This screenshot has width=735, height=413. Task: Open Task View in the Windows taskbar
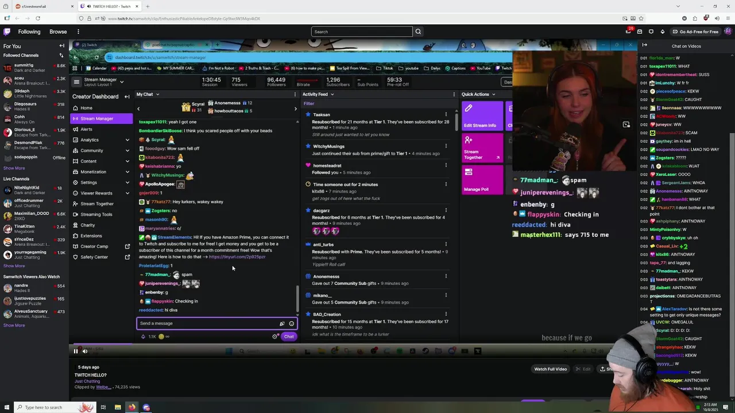pos(103,407)
